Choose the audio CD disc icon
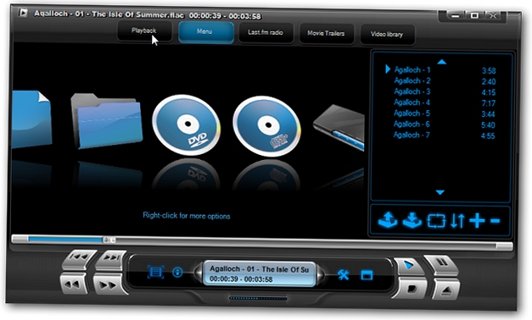This screenshot has height=320, width=532. point(266,126)
